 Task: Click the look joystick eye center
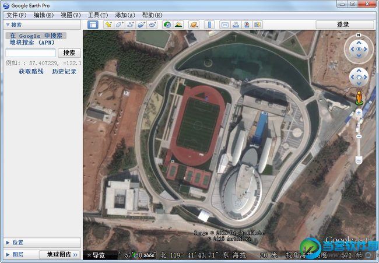pos(359,50)
